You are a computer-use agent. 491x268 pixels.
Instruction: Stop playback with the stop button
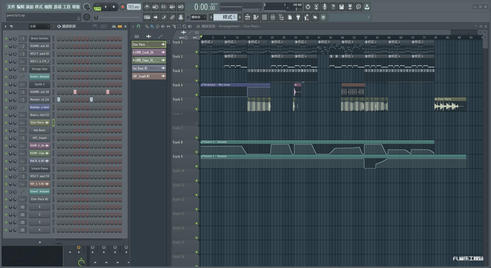click(114, 7)
